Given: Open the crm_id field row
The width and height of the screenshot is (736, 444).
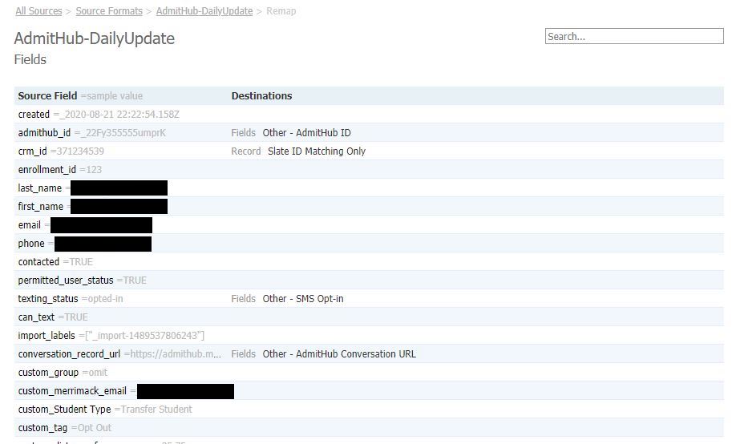Looking at the screenshot, I should click(x=369, y=151).
